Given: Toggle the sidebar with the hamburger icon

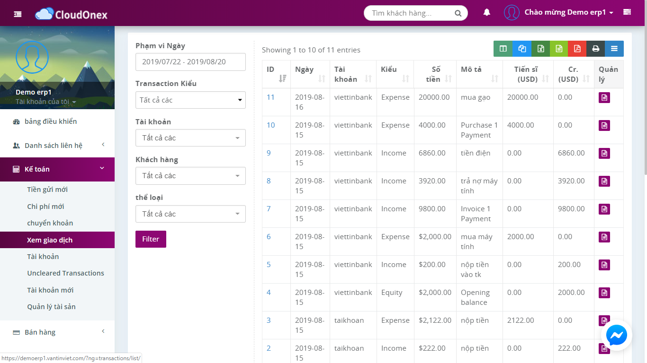Looking at the screenshot, I should tap(18, 14).
